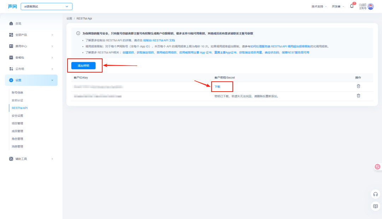Expand the 辅助工具 chevron
This screenshot has height=219, width=382.
click(x=52, y=159)
